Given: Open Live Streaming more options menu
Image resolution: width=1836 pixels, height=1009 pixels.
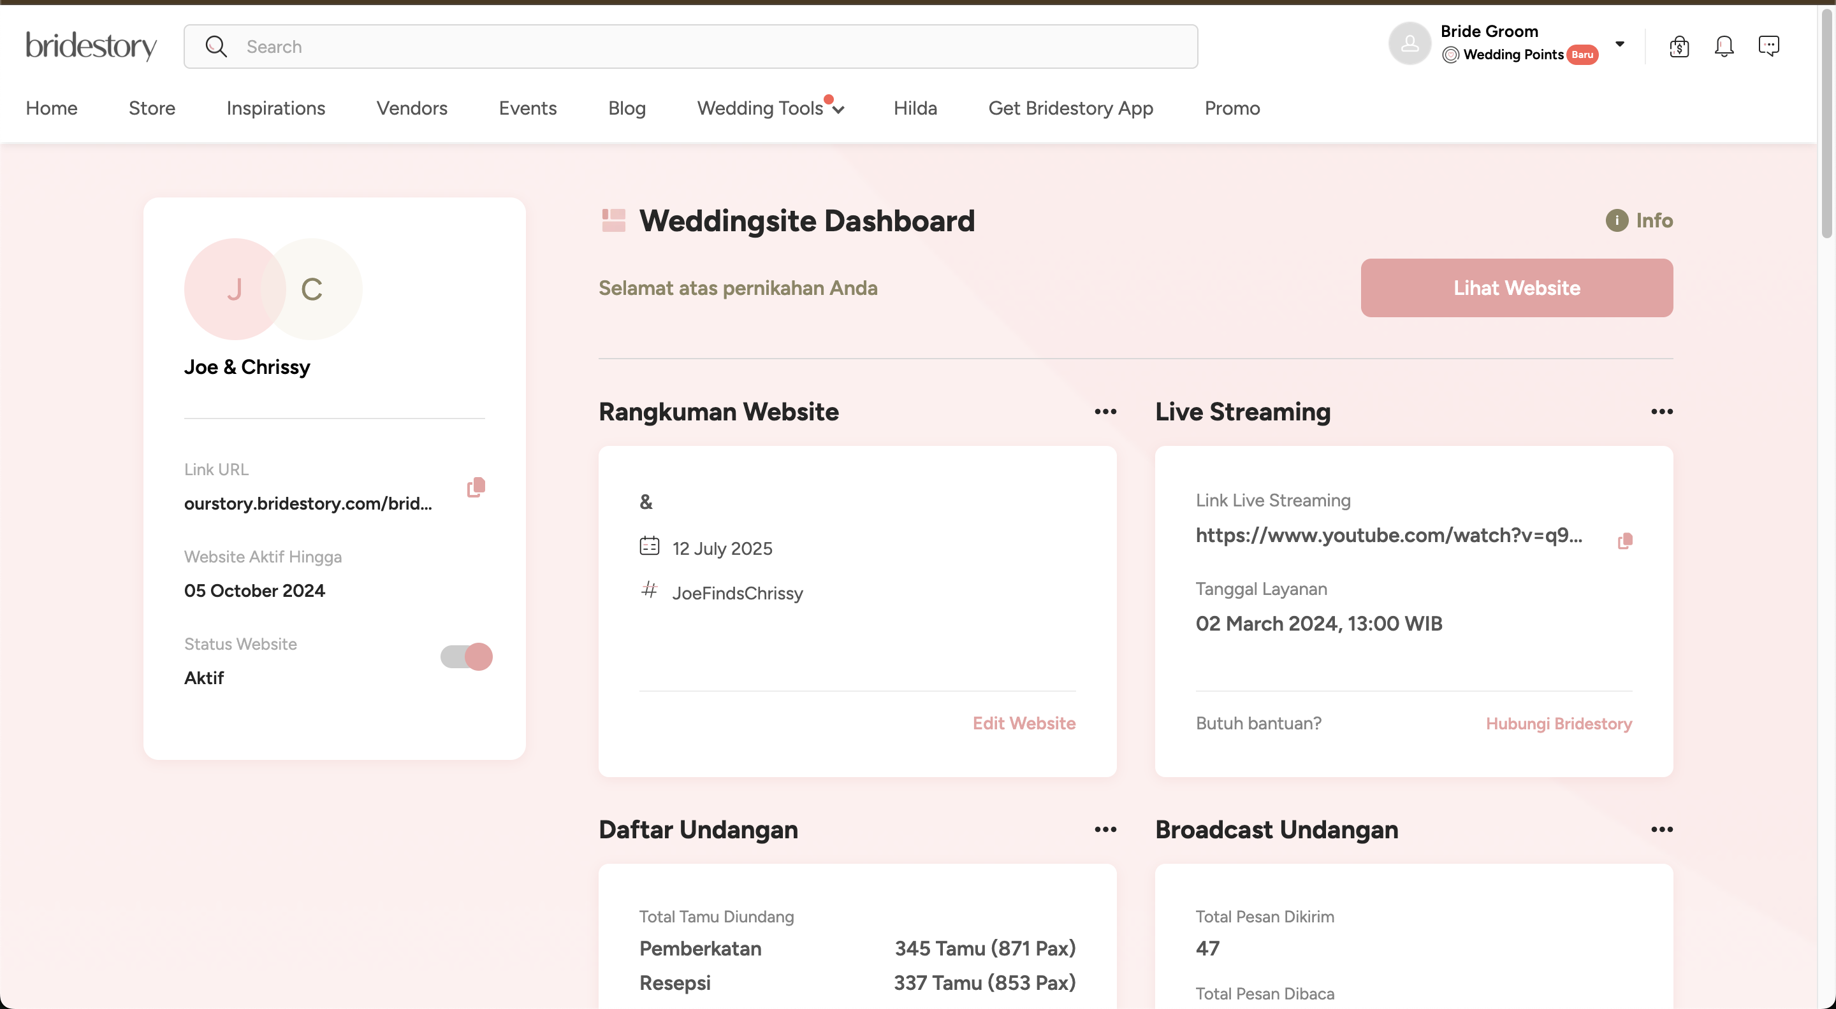Looking at the screenshot, I should coord(1661,411).
